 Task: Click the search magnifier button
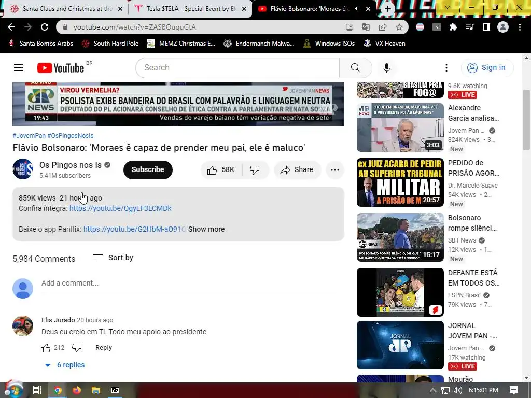tap(356, 68)
